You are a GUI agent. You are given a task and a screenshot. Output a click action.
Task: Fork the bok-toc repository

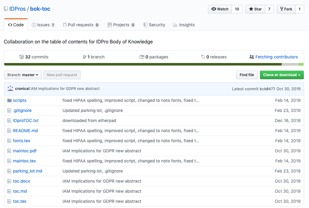(x=286, y=9)
